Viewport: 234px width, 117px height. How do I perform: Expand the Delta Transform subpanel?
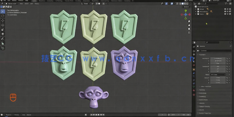click(205, 87)
